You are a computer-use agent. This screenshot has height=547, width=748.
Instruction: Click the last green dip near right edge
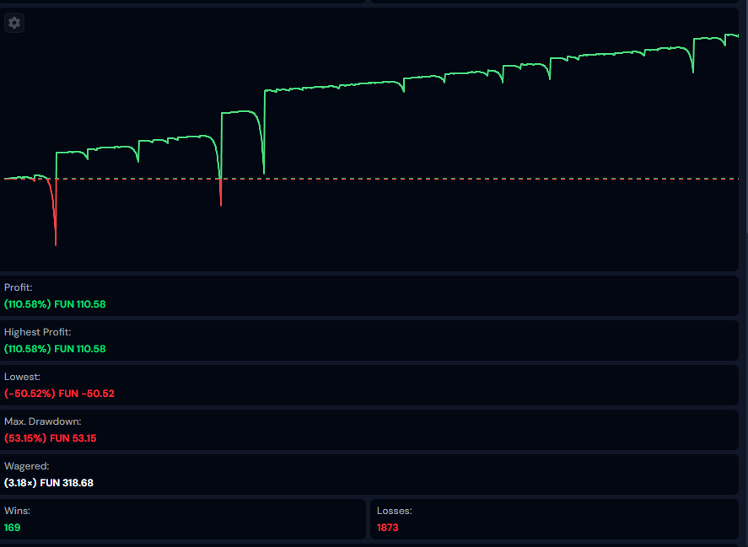tap(693, 69)
